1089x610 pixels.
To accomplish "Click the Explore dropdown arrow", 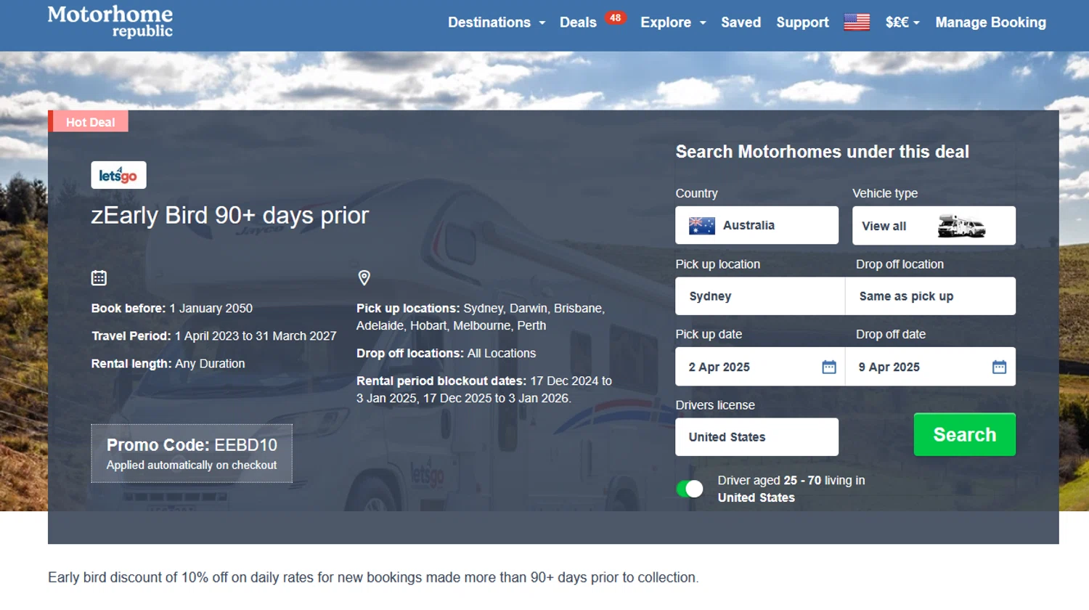I will click(702, 23).
